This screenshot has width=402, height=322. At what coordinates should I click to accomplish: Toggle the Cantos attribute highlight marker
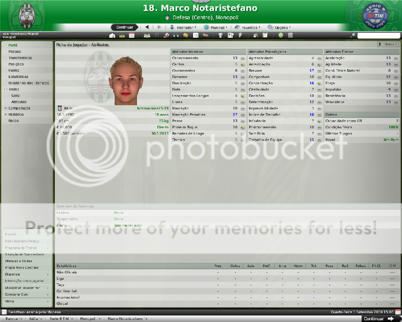(243, 65)
